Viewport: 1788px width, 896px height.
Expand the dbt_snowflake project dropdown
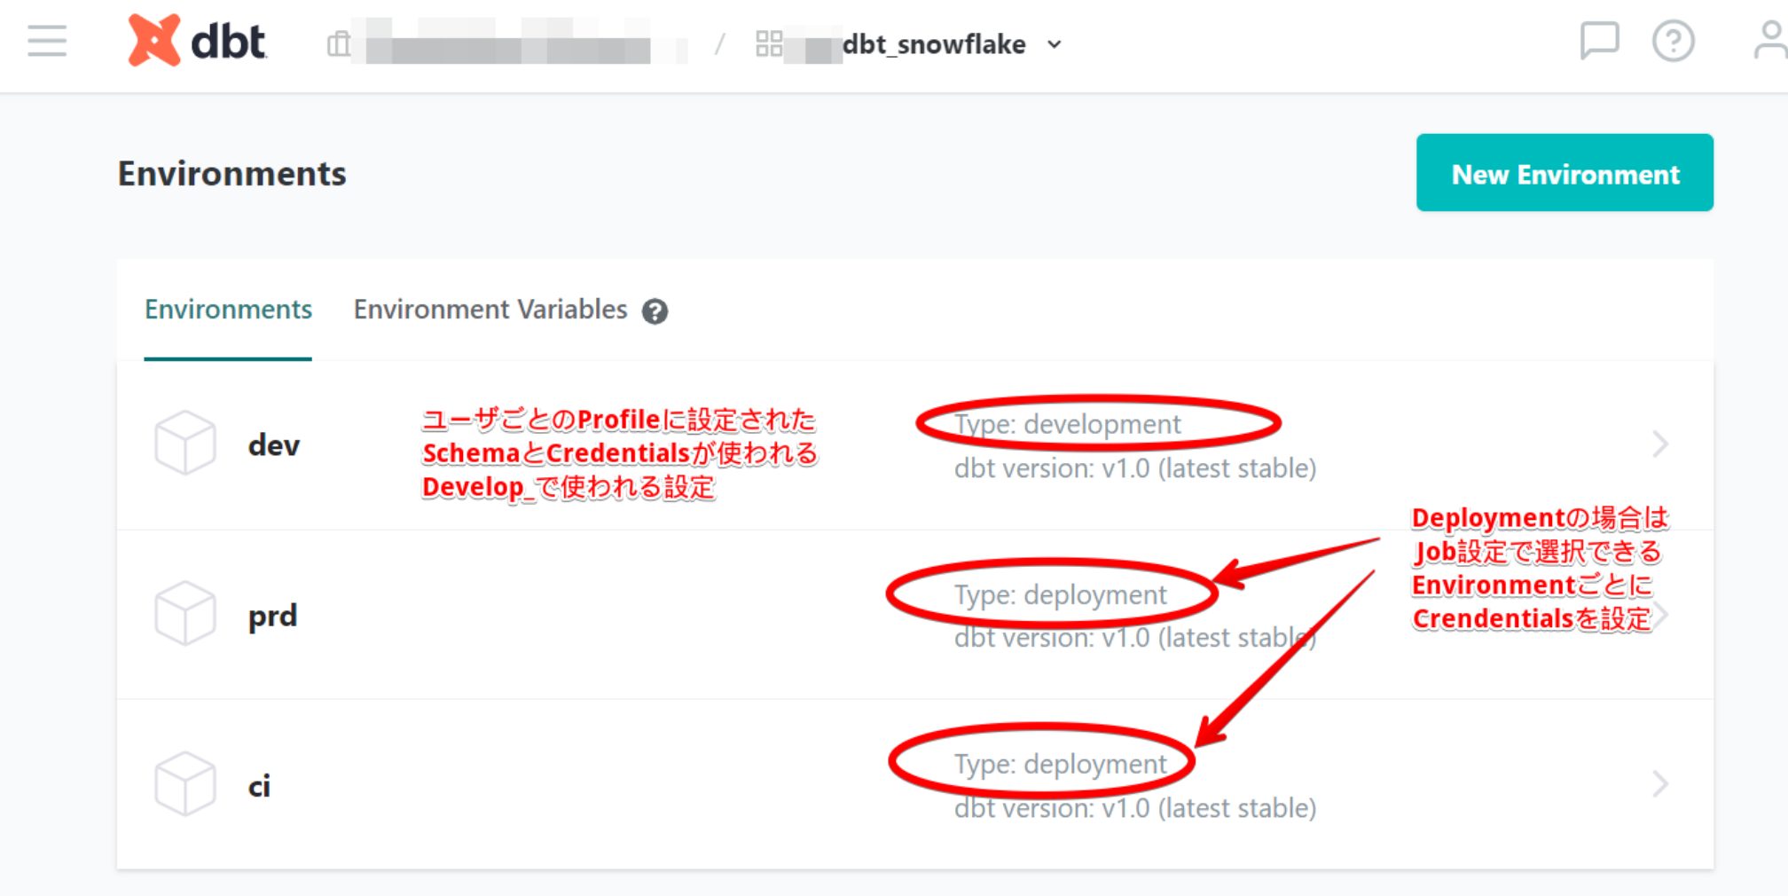(1054, 44)
